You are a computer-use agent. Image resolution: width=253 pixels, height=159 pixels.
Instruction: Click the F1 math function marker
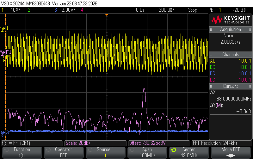[x=9, y=52]
